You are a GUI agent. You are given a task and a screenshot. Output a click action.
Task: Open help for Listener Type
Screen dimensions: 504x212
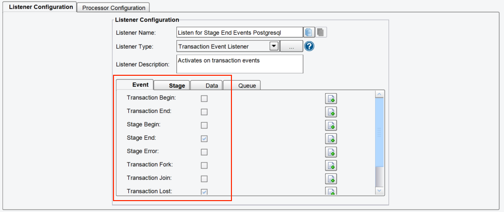point(309,47)
